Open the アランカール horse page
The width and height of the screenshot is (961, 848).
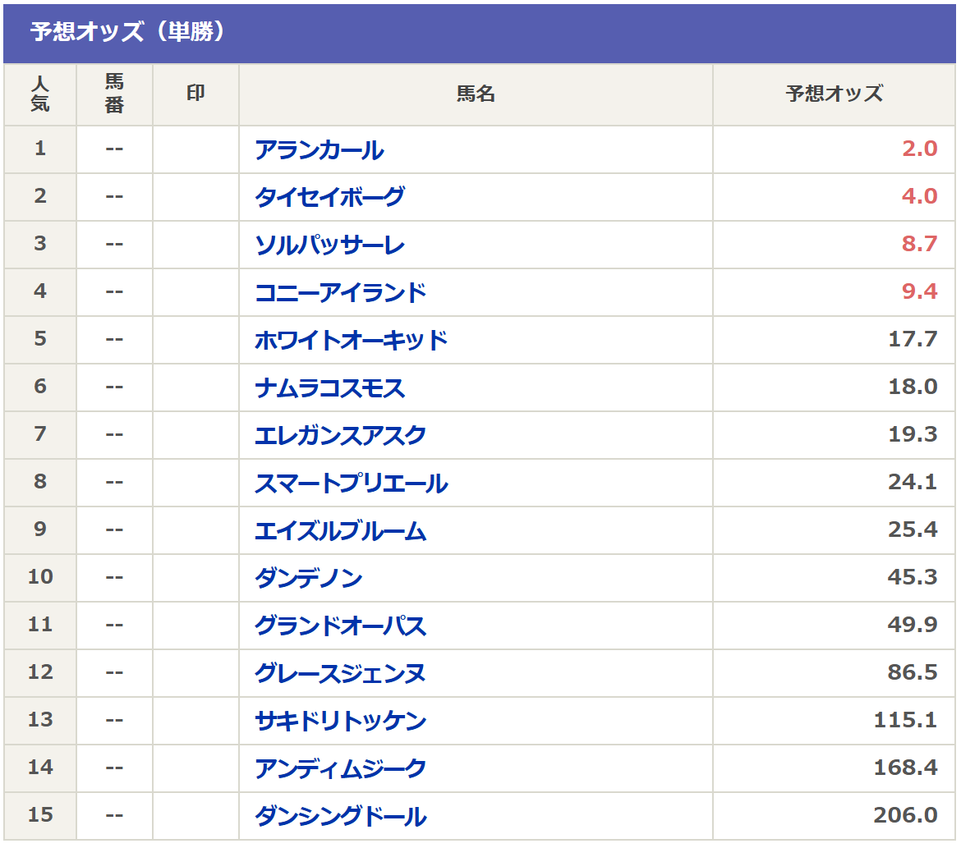(x=319, y=150)
